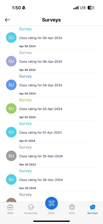
Task: Select the Surveys tab icon
Action: 92,209
